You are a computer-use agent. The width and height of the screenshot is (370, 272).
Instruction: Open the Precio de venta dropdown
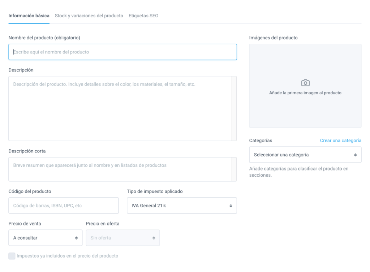tap(45, 238)
